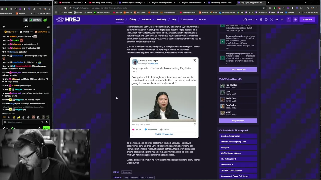Open the site search magnifier icon

pyautogui.click(x=289, y=19)
